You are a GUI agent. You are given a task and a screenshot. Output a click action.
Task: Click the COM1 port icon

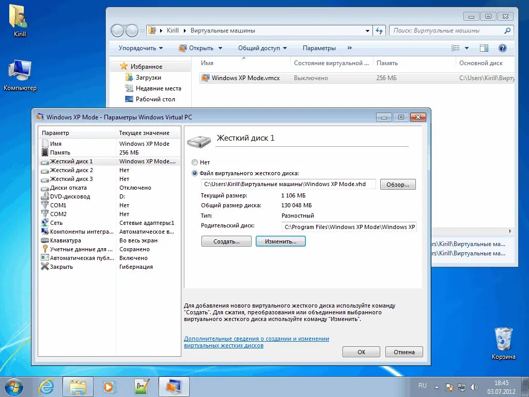(45, 205)
